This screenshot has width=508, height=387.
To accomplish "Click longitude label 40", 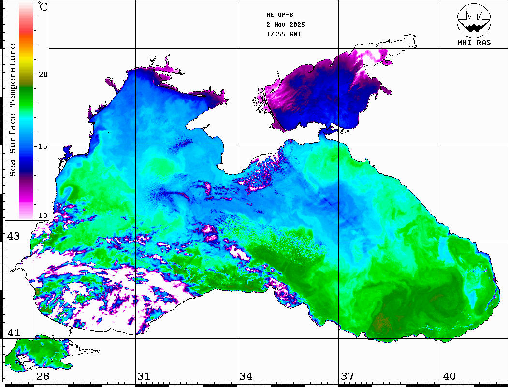I will tap(449, 376).
